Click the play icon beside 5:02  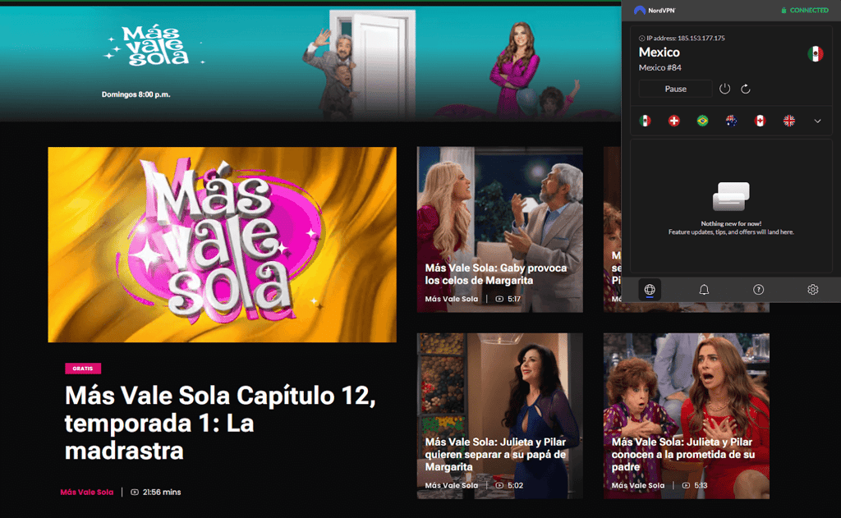point(499,485)
